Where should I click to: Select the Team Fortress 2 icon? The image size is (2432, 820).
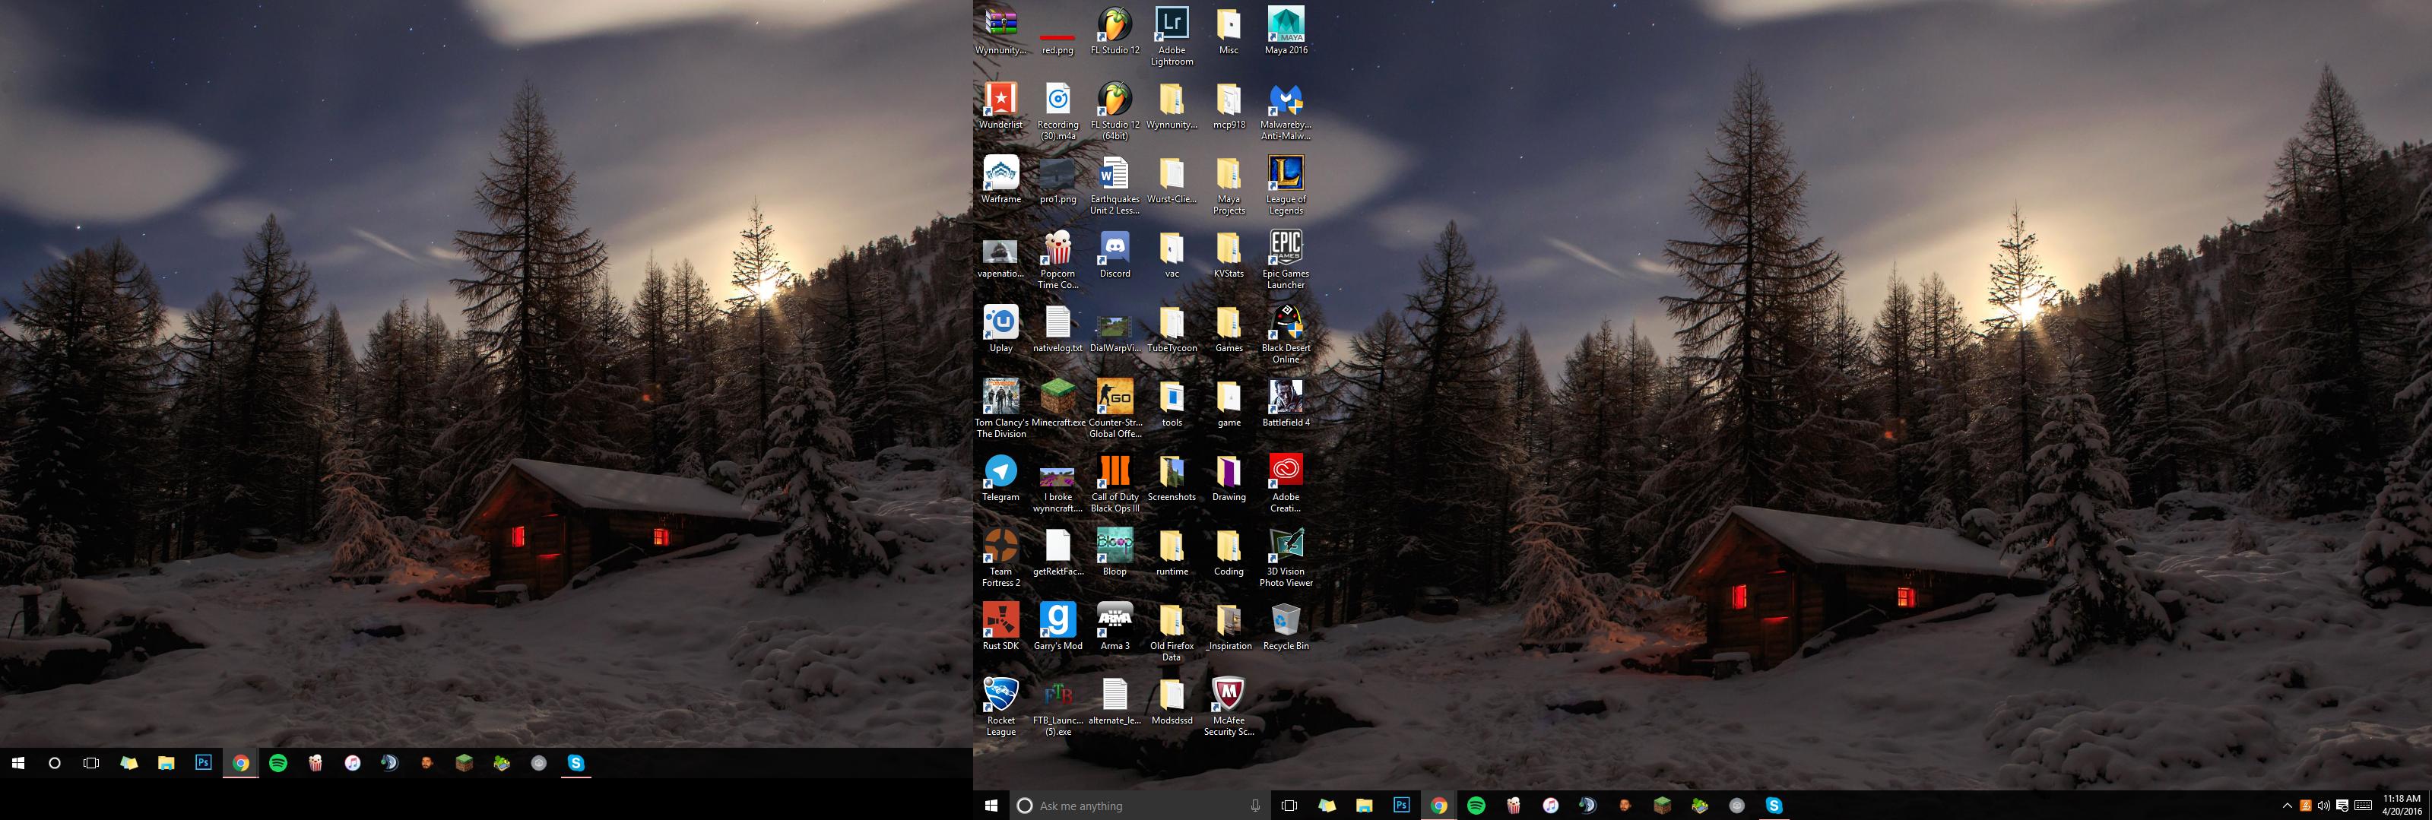pyautogui.click(x=1000, y=558)
